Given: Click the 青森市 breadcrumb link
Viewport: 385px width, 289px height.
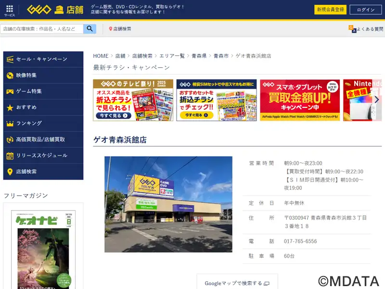Looking at the screenshot, I should 221,56.
